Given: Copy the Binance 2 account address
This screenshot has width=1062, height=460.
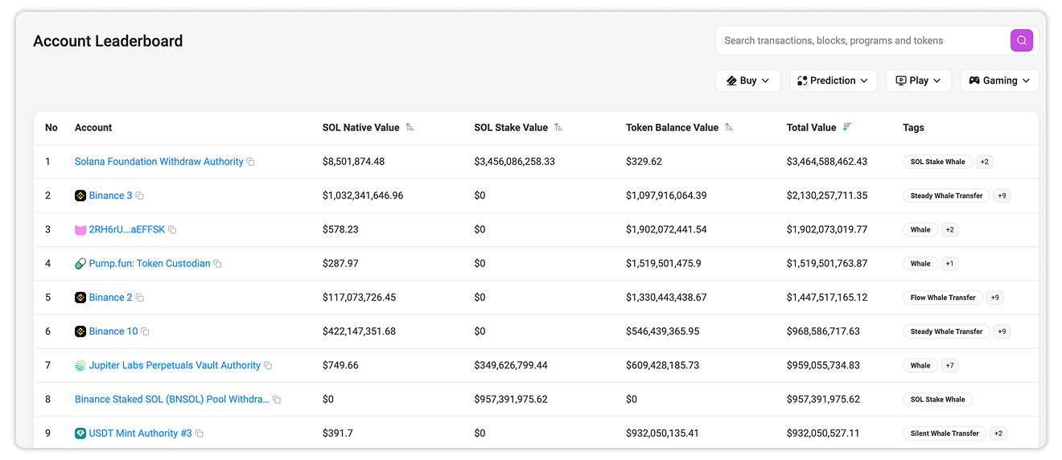Looking at the screenshot, I should click(140, 298).
